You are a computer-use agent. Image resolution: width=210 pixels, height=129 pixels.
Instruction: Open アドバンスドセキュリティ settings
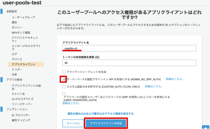point(25,39)
